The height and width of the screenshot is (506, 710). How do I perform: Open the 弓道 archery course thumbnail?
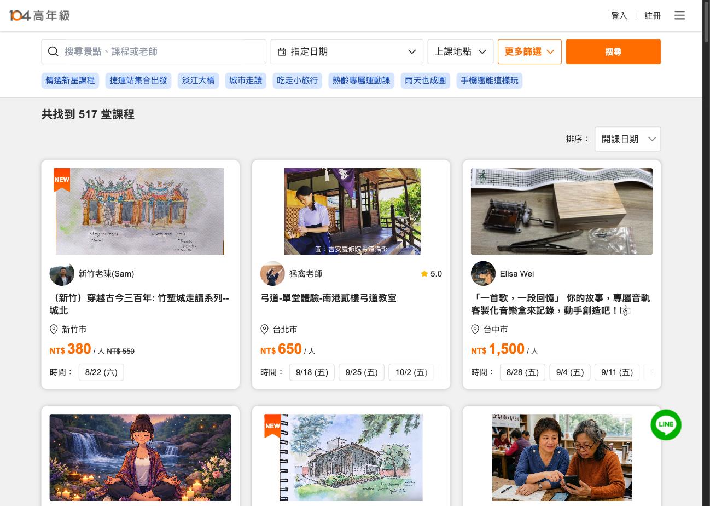pos(352,211)
